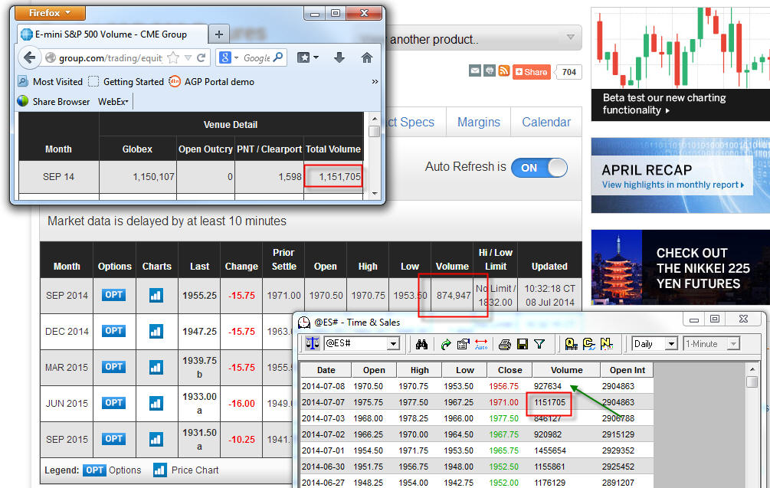The height and width of the screenshot is (488, 770).
Task: Open Most Visited bookmarks
Action: point(51,81)
